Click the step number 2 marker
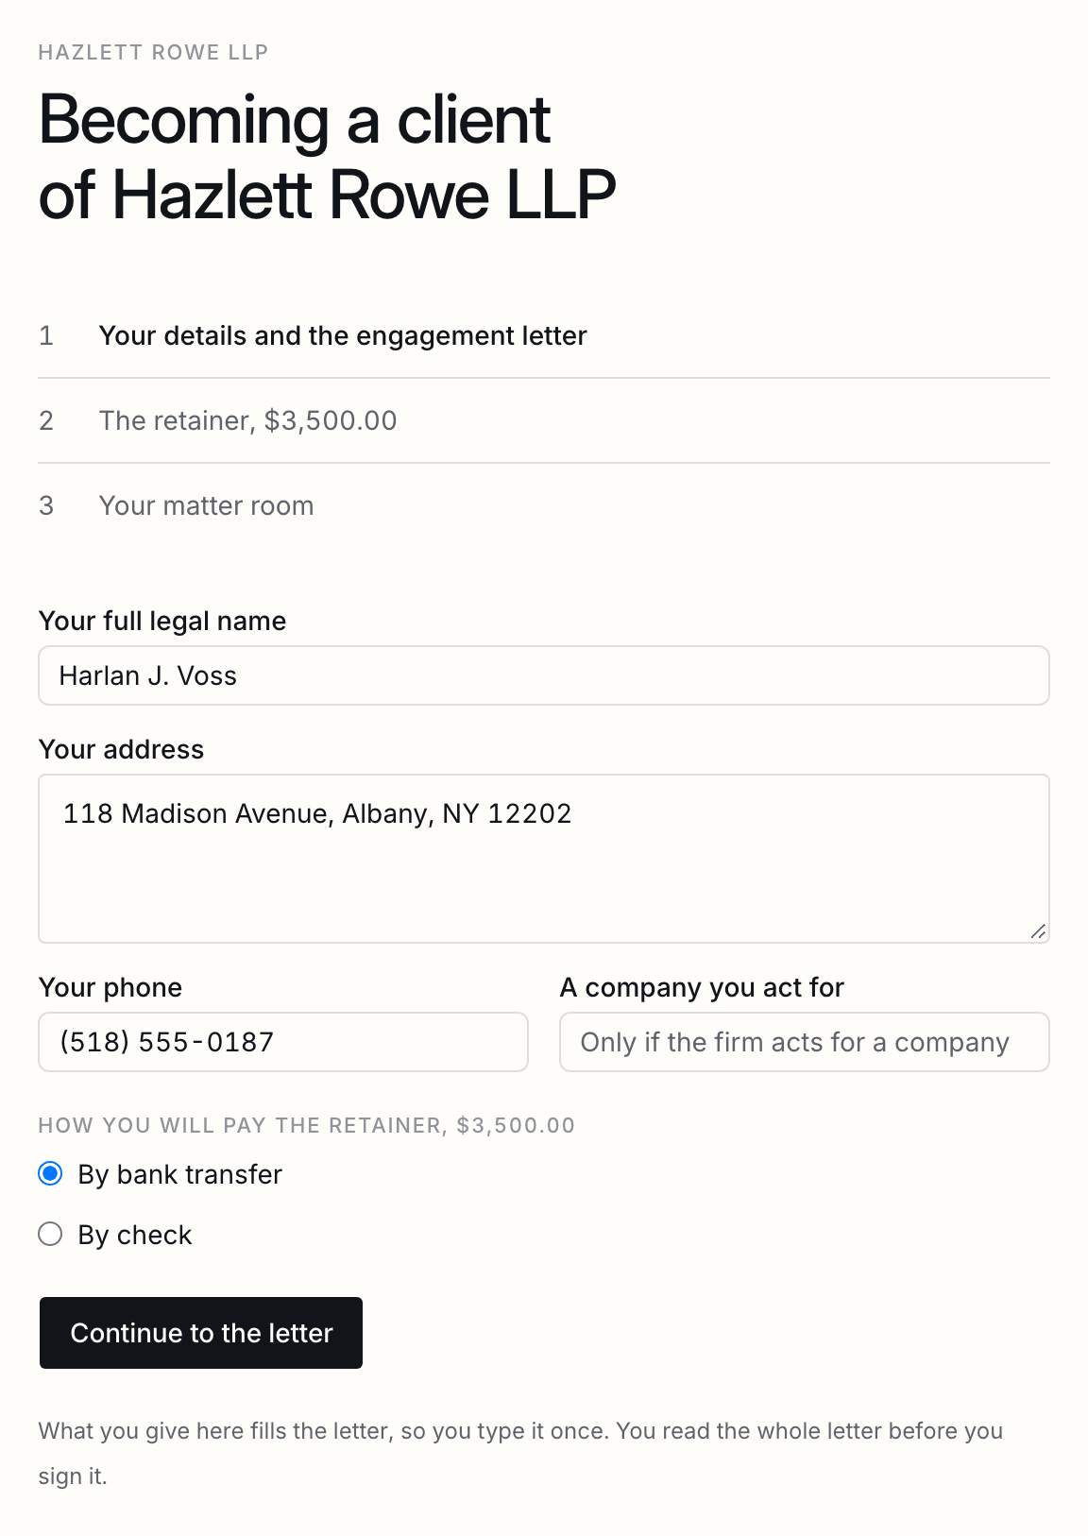This screenshot has width=1088, height=1536. pyautogui.click(x=46, y=420)
